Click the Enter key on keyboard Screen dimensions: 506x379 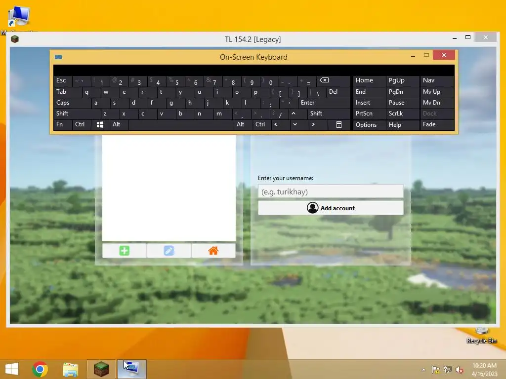(x=324, y=103)
